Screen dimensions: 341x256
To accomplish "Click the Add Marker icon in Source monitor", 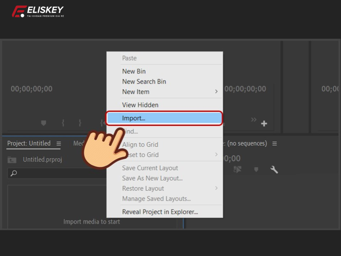I will coord(43,123).
